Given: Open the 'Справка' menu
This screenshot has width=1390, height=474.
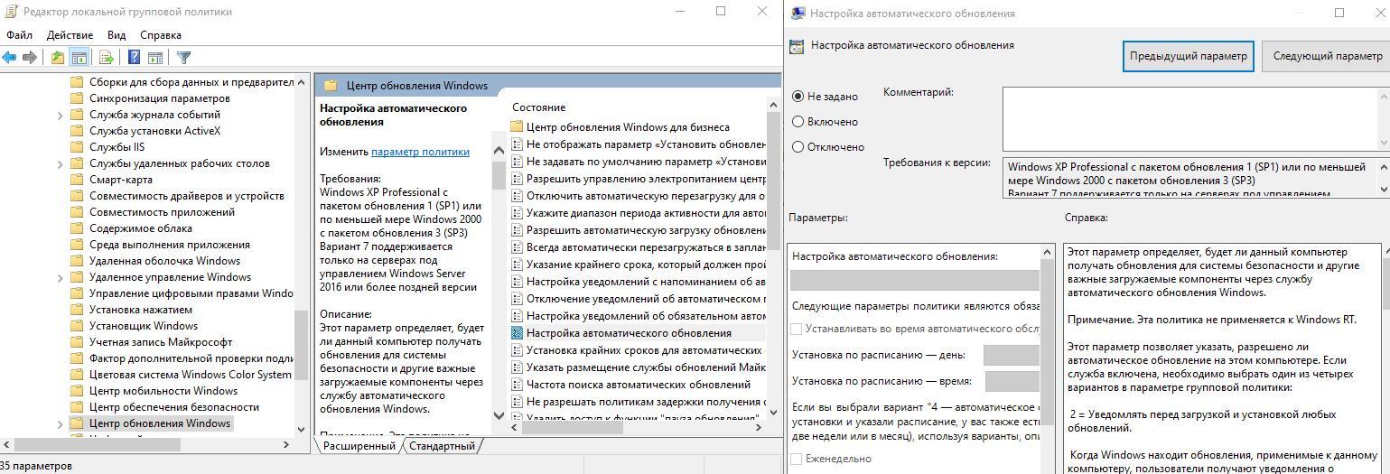Looking at the screenshot, I should [x=161, y=35].
